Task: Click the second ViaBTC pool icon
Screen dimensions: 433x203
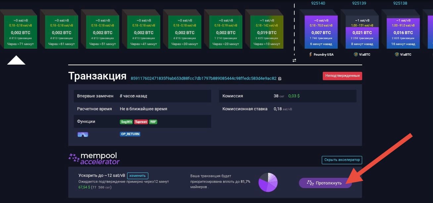Action: tap(397, 54)
